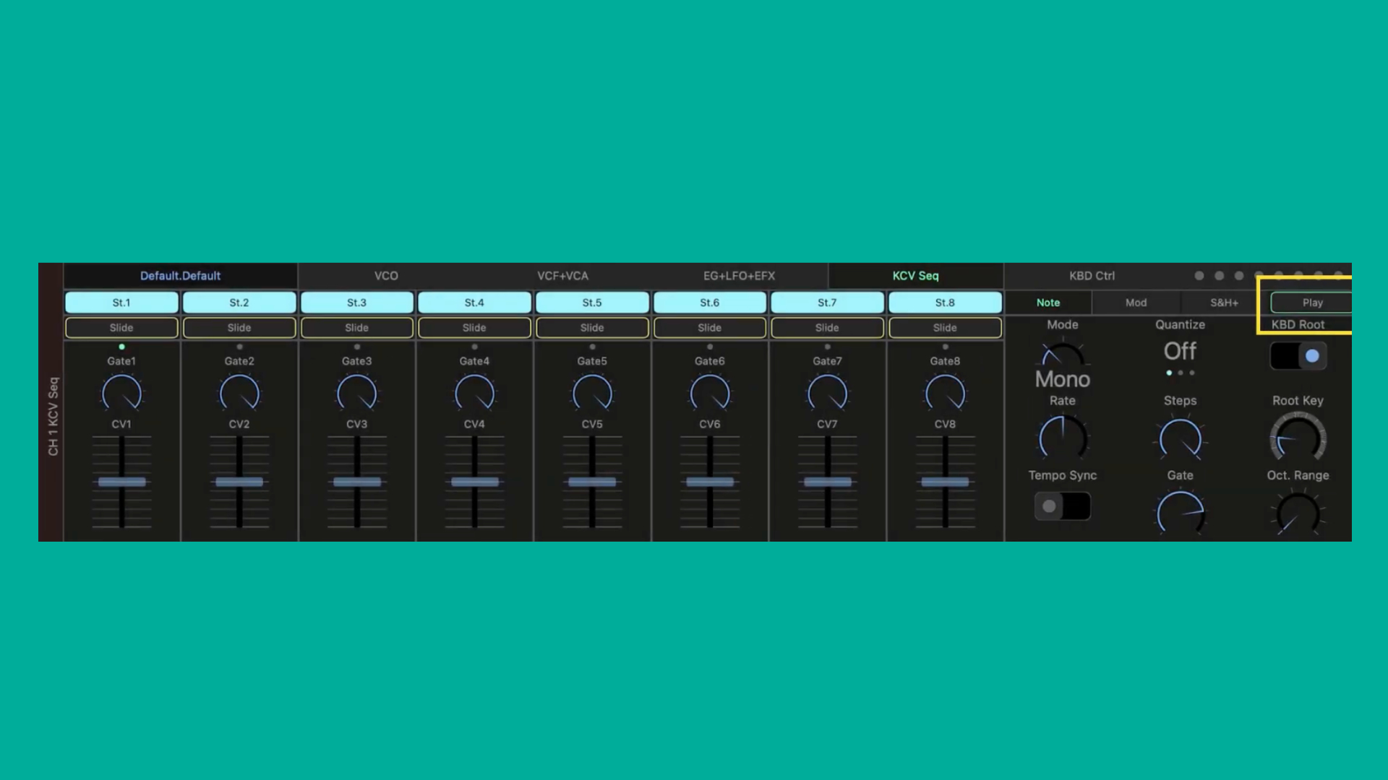
Task: Click the Gate4 knob
Action: point(474,394)
